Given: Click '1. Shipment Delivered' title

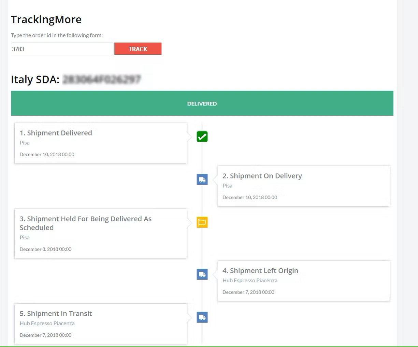Looking at the screenshot, I should [x=56, y=133].
